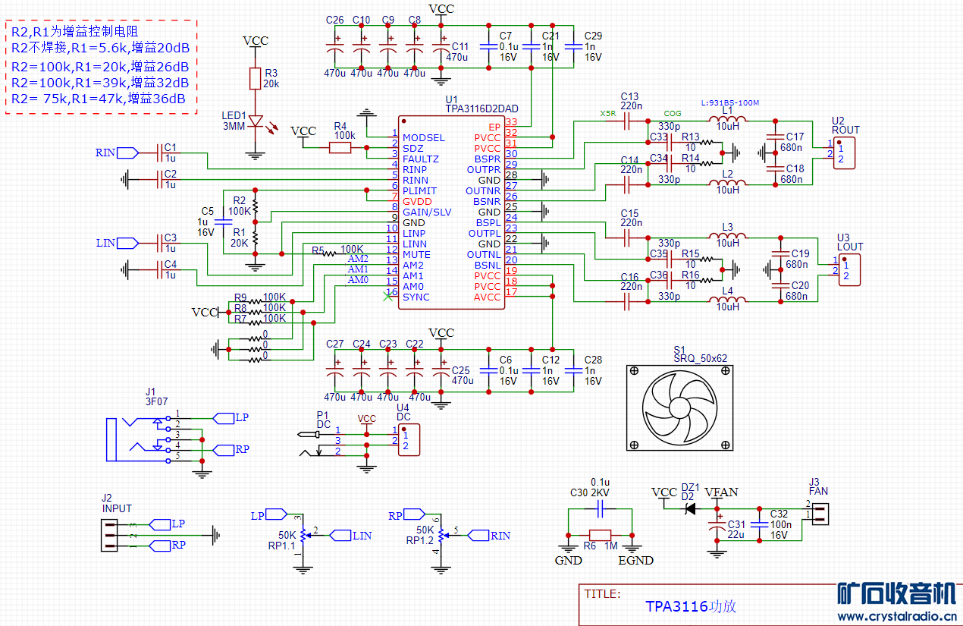Screen dimensions: 963x626
Task: Click the note line mentioning 增益36dB
Action: click(99, 99)
